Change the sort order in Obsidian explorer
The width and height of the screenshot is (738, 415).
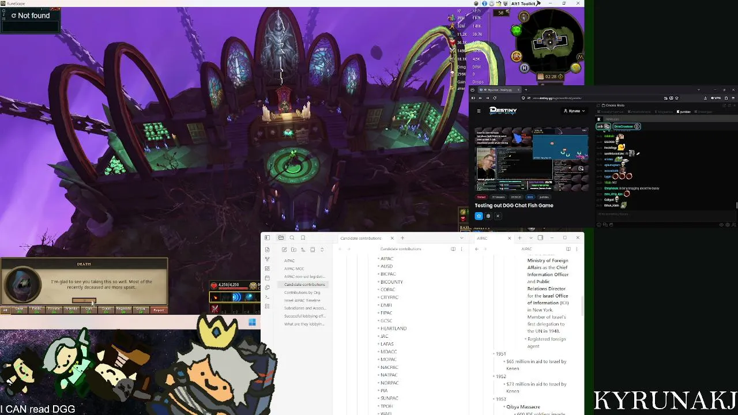tap(303, 250)
